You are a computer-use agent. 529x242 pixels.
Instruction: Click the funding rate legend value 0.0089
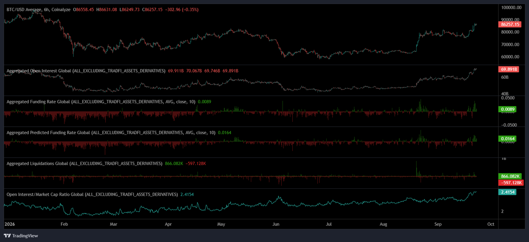[x=205, y=102]
